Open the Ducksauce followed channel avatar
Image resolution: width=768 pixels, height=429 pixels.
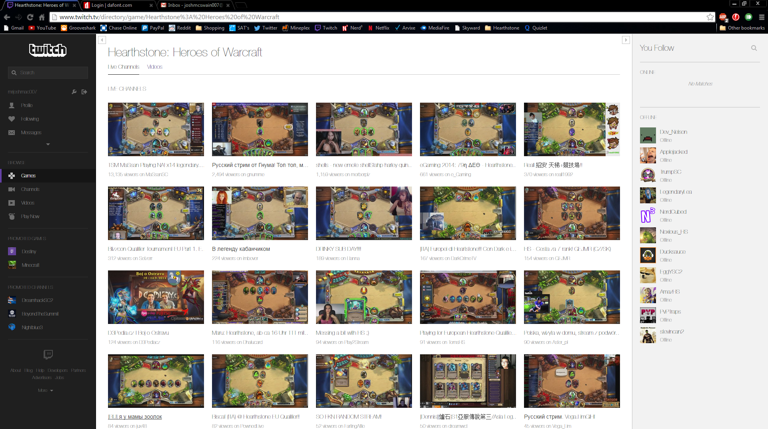pyautogui.click(x=648, y=255)
